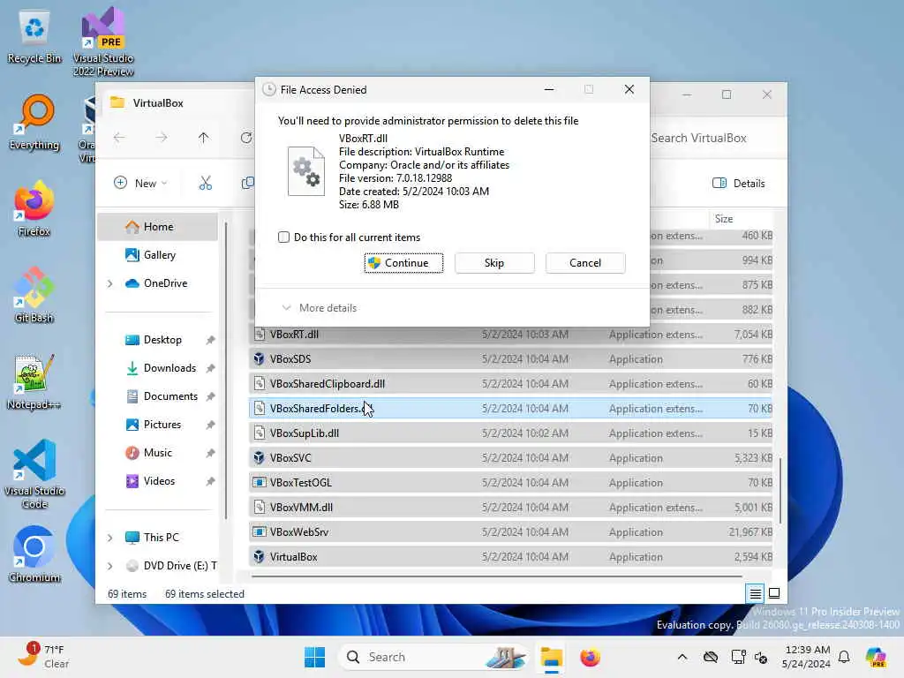Image resolution: width=904 pixels, height=678 pixels.
Task: Open the Chromium desktop shortcut
Action: click(34, 555)
